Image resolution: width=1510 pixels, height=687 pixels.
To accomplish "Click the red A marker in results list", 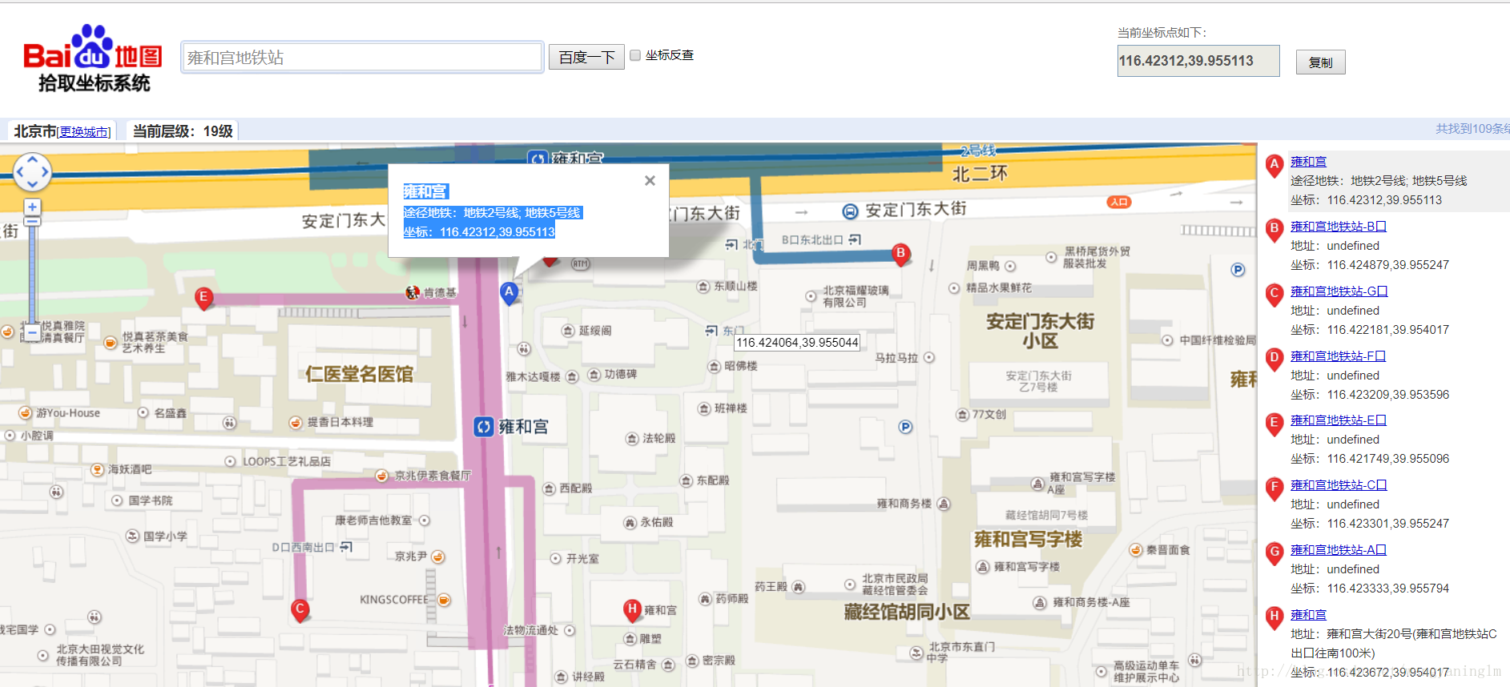I will pos(1274,166).
